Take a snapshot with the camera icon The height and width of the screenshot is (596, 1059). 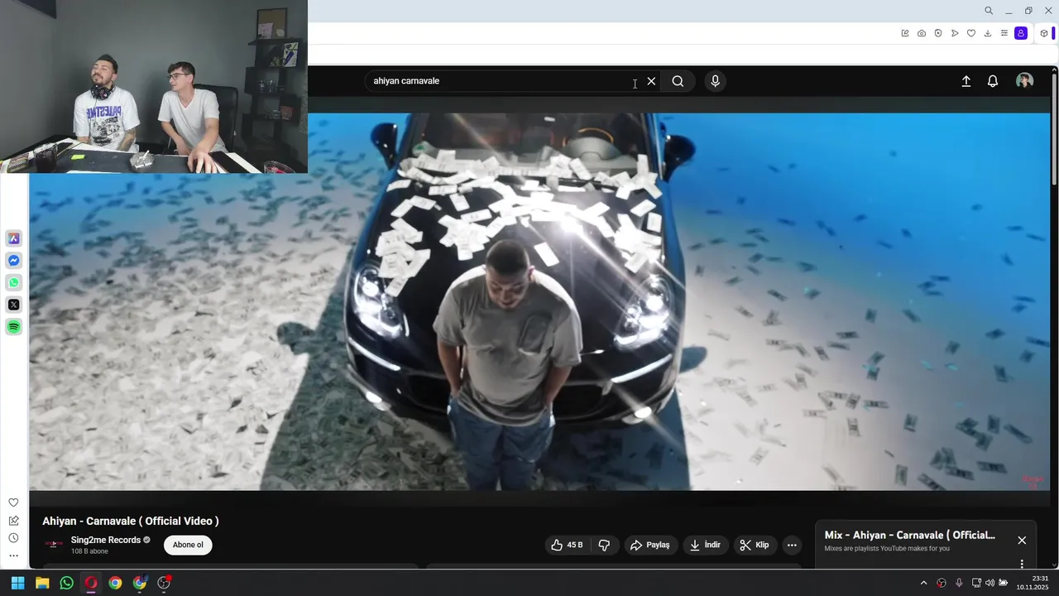pos(922,33)
